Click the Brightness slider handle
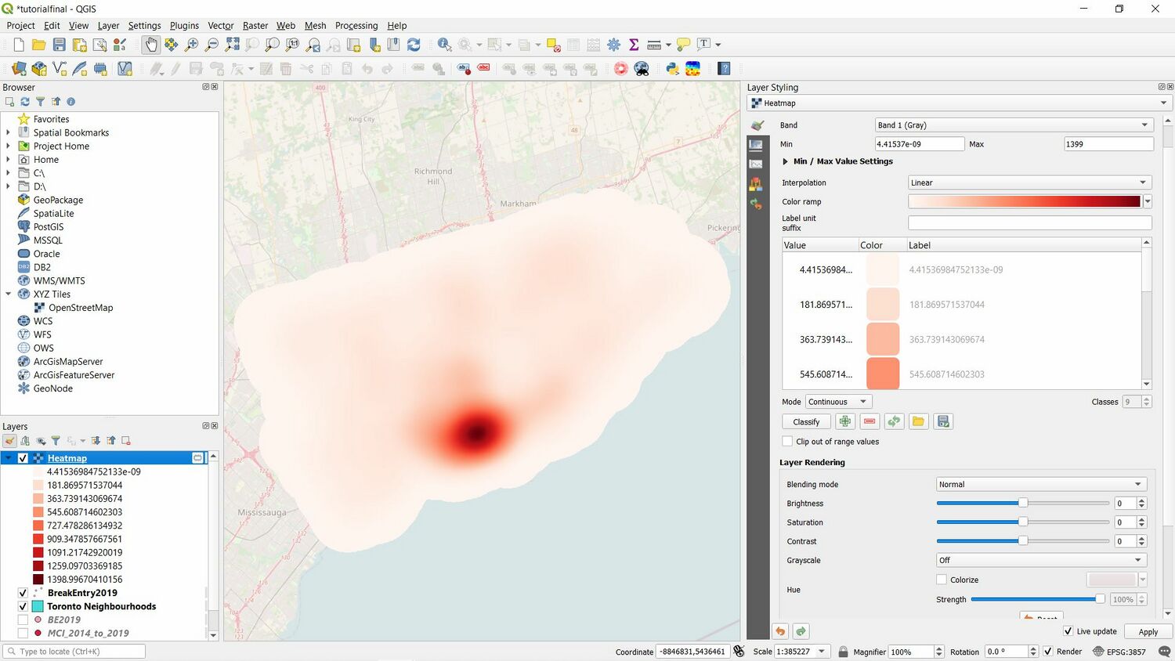 pos(1022,503)
